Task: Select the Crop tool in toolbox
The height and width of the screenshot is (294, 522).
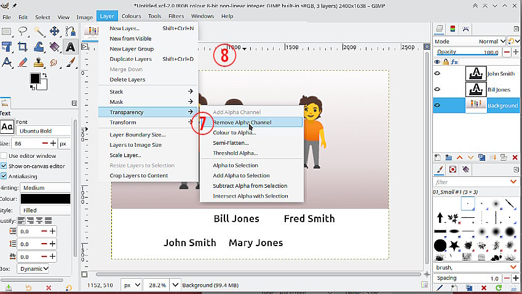Action: point(23,47)
